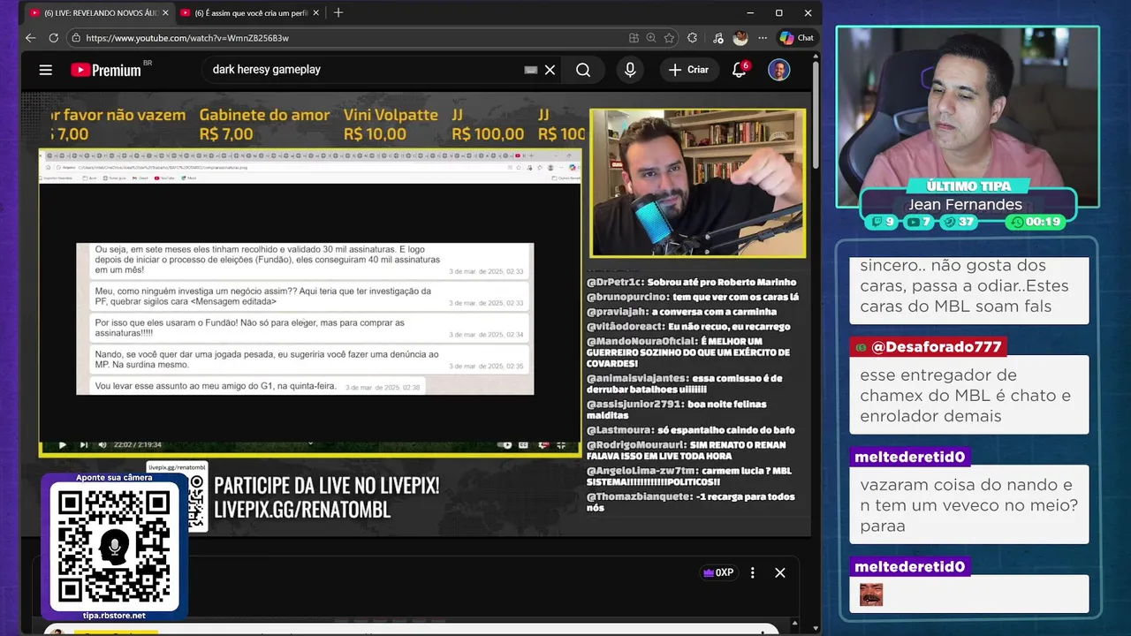Open the browser media control icon
Screen dimensions: 1131x636
tap(717, 38)
